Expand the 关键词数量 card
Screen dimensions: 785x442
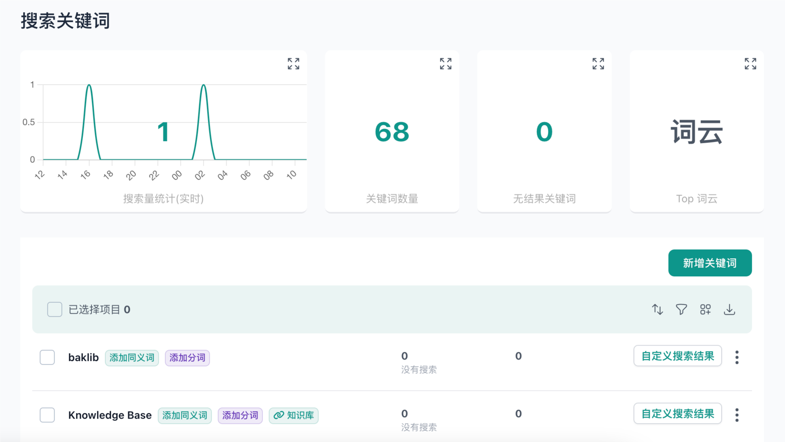coord(445,64)
